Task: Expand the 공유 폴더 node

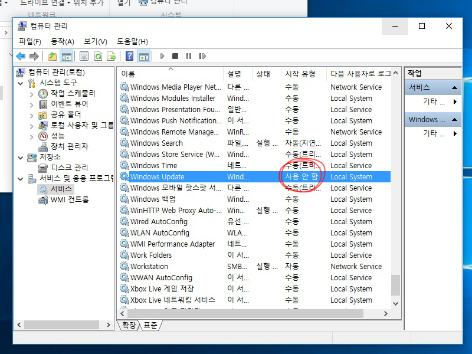Action: pos(32,116)
